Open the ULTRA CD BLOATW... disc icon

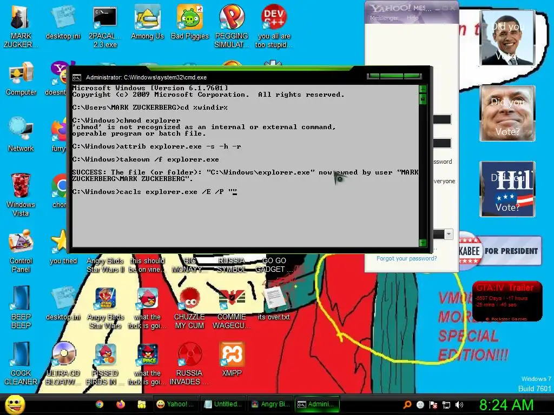click(63, 364)
